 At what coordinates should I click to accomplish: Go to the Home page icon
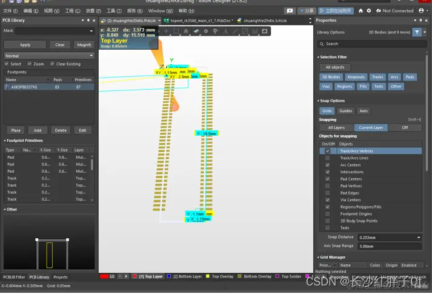click(361, 11)
